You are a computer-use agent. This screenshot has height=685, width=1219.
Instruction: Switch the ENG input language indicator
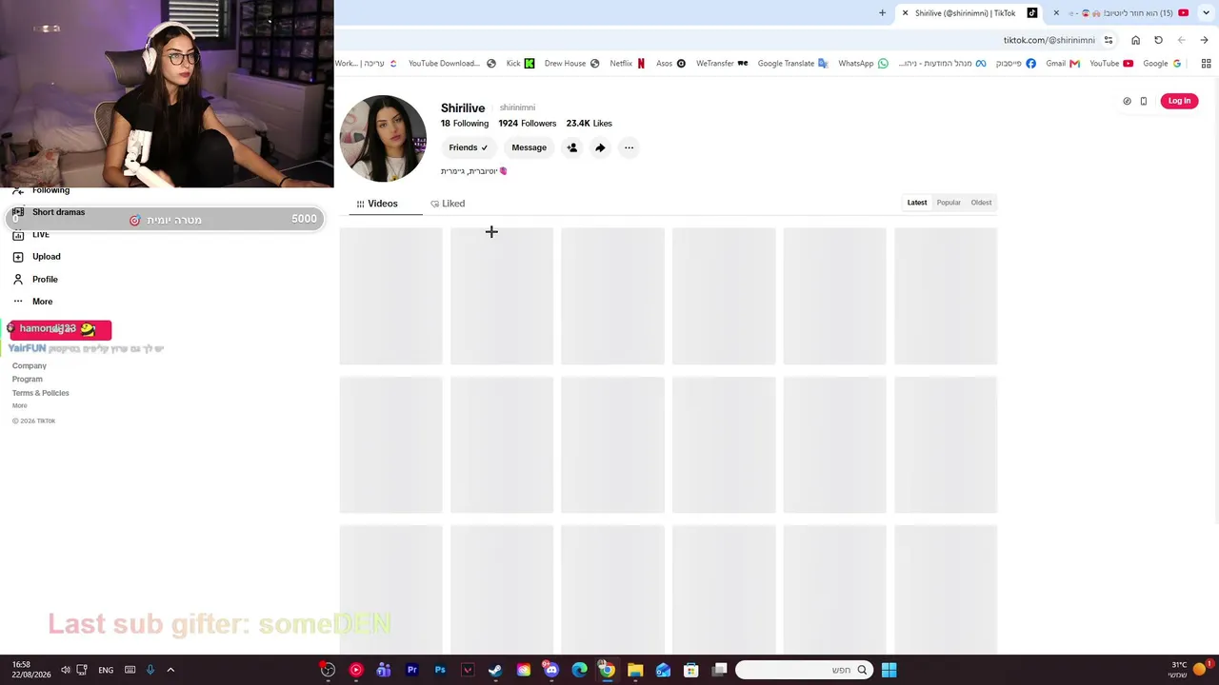[x=106, y=670]
